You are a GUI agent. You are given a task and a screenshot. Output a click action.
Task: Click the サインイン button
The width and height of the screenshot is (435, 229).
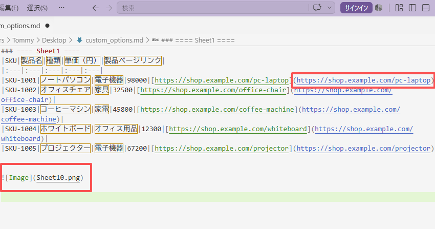pyautogui.click(x=356, y=8)
